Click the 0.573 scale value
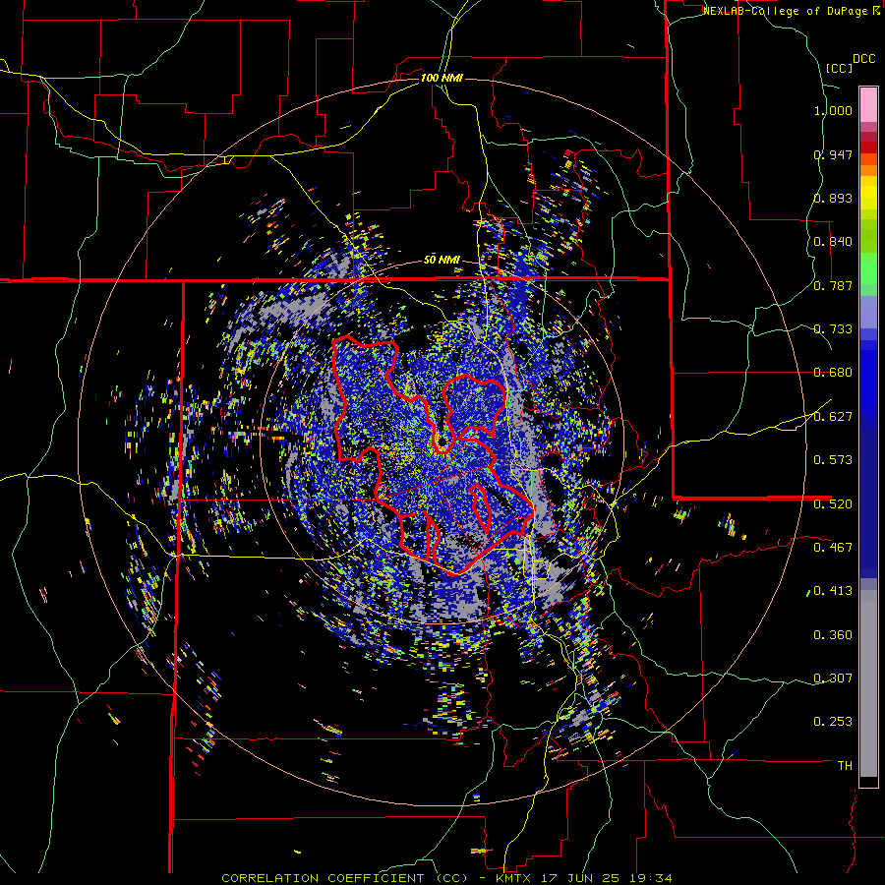The height and width of the screenshot is (885, 885). [833, 460]
